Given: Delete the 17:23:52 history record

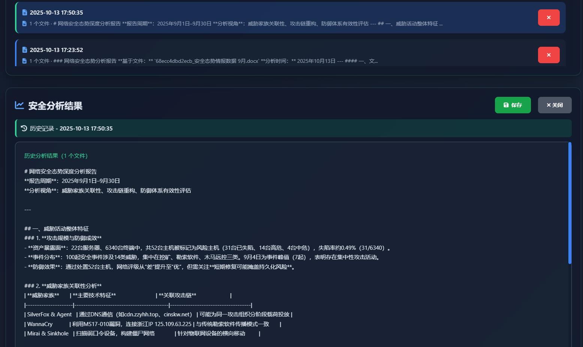Looking at the screenshot, I should (x=549, y=55).
